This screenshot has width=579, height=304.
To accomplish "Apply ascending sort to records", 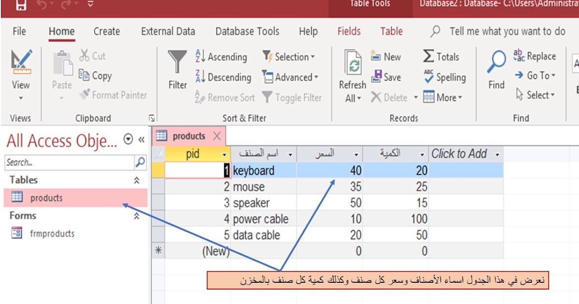I will pyautogui.click(x=222, y=57).
